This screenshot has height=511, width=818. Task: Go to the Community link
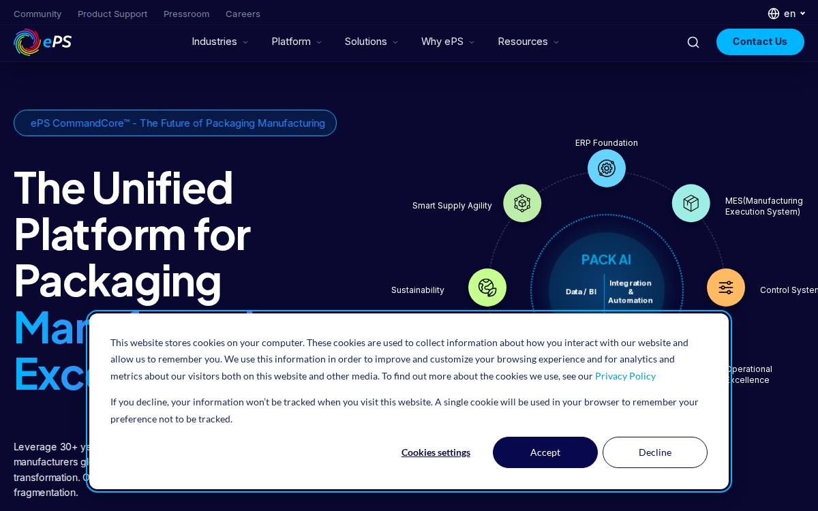point(37,14)
